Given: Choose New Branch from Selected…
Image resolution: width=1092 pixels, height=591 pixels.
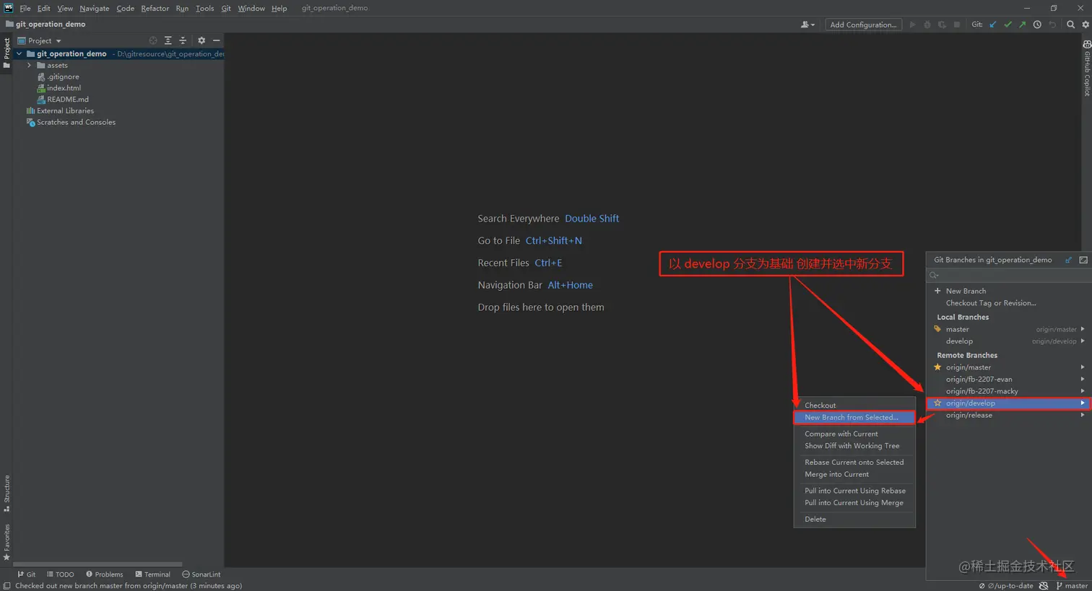Looking at the screenshot, I should pos(854,417).
